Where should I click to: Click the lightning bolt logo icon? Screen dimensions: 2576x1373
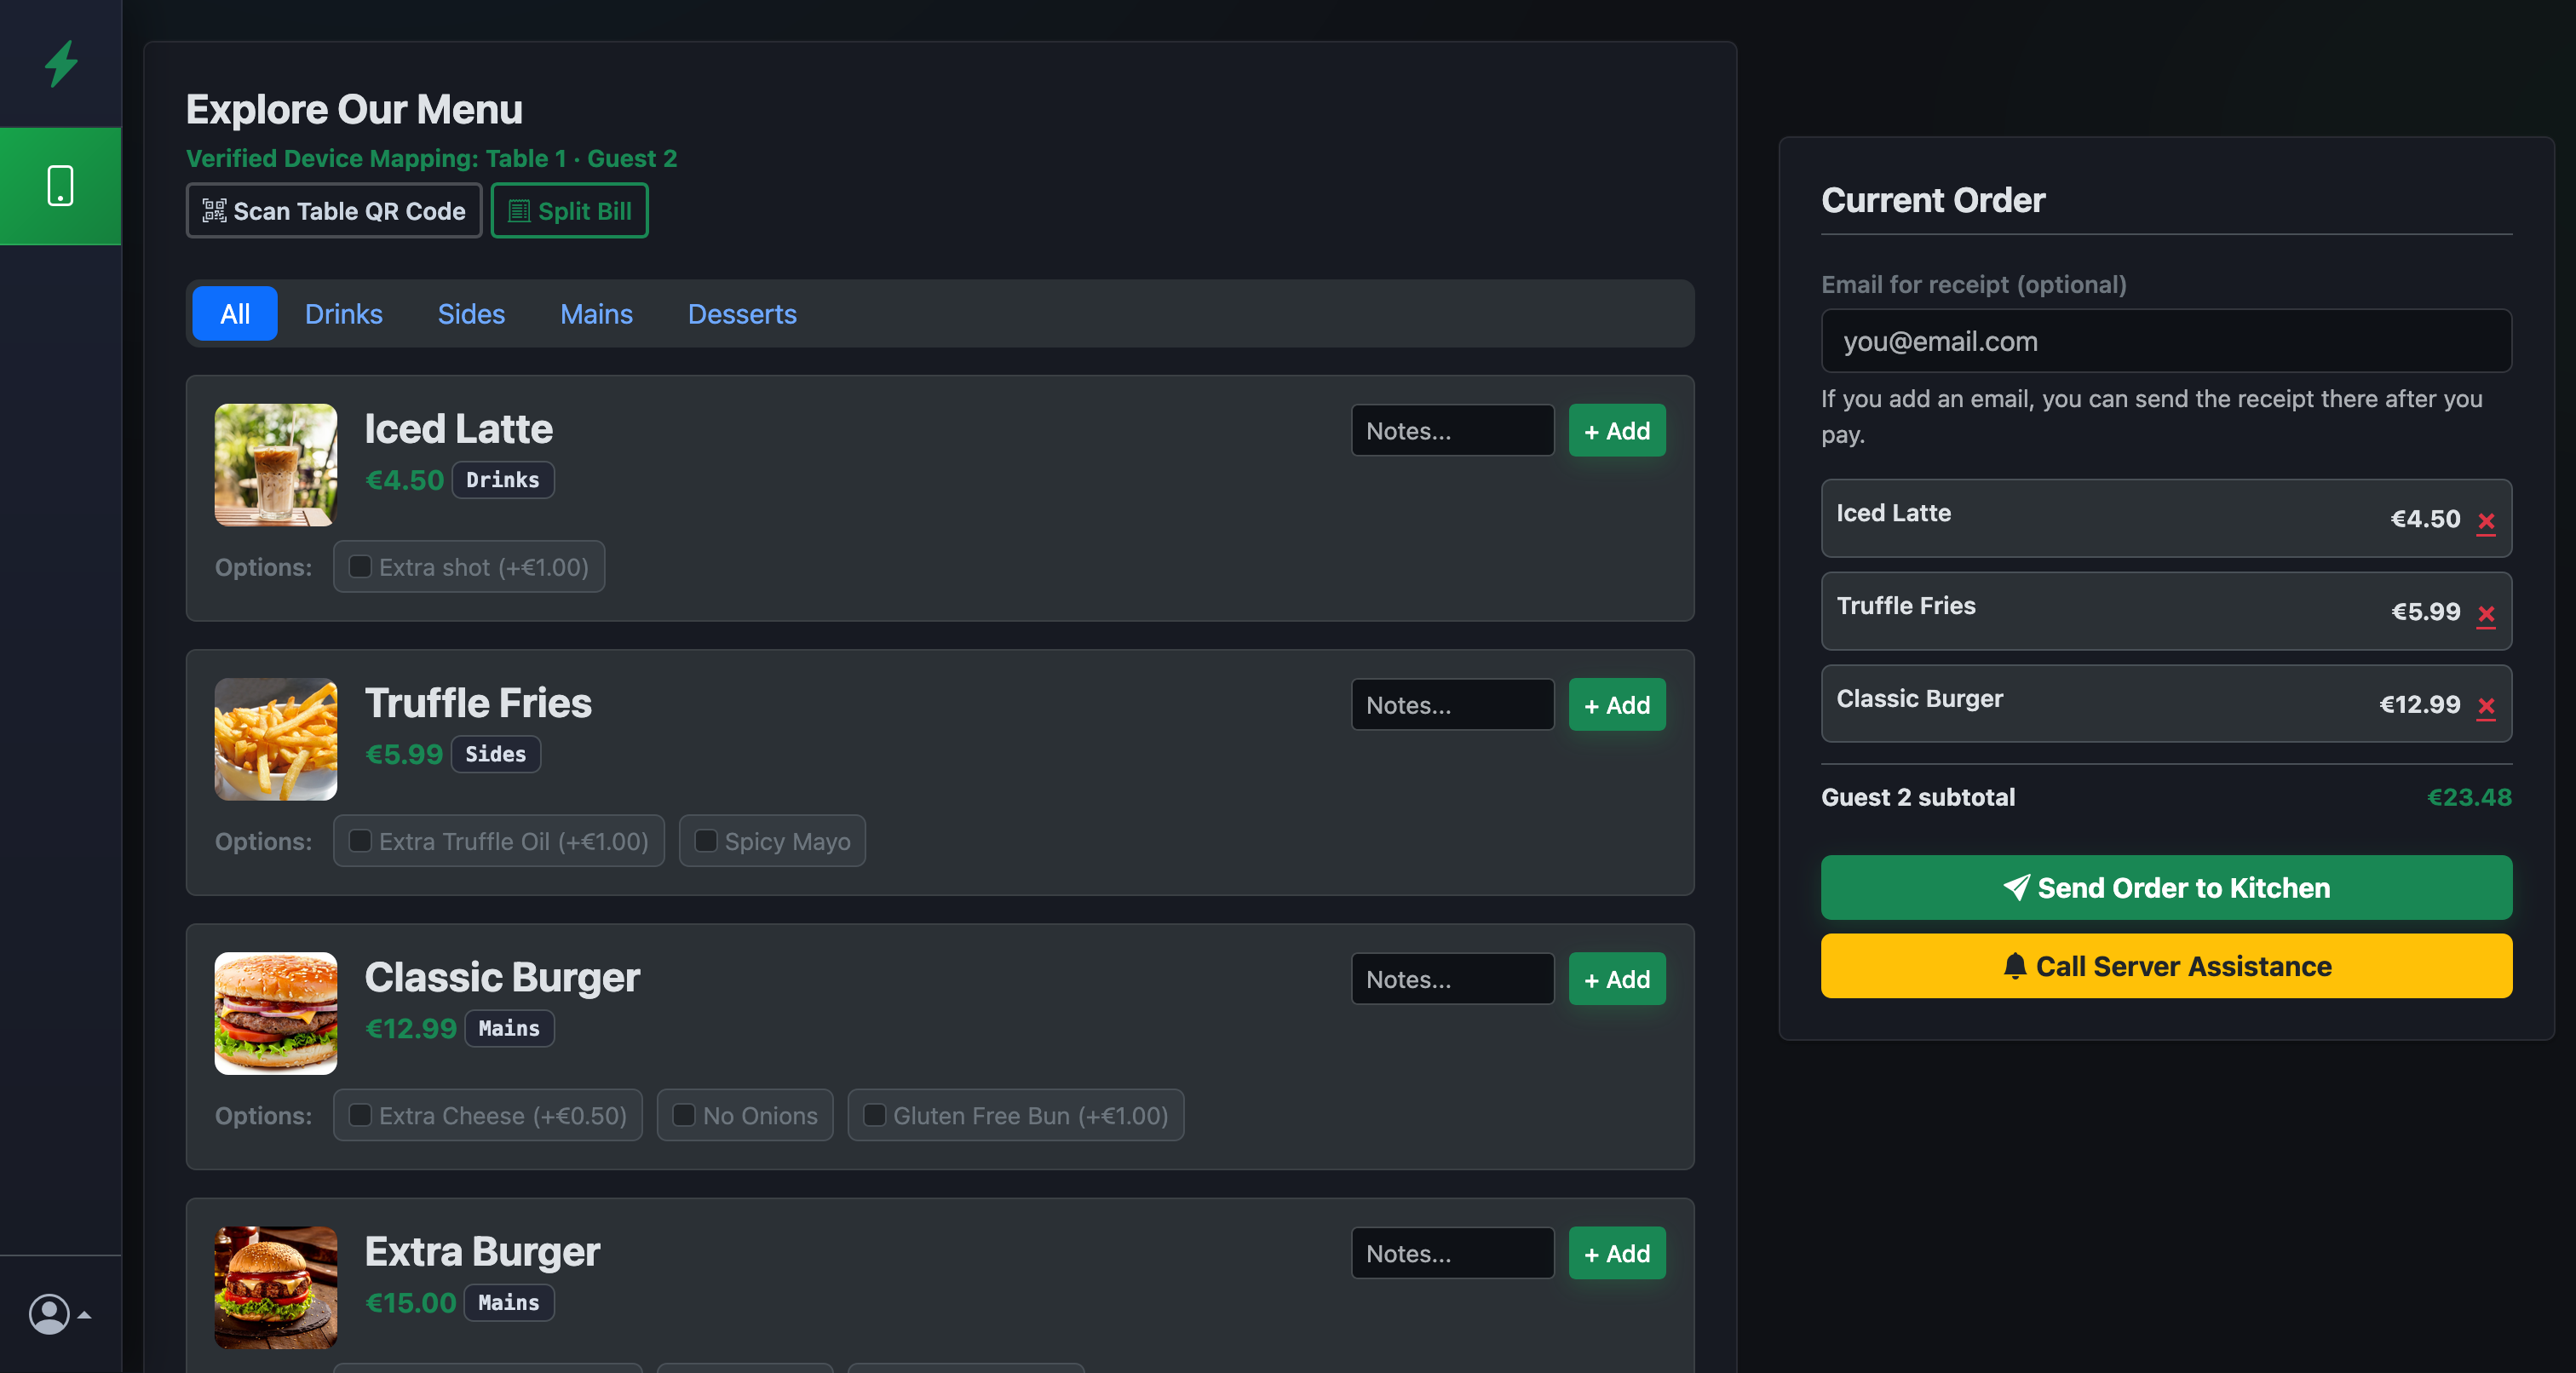point(61,63)
